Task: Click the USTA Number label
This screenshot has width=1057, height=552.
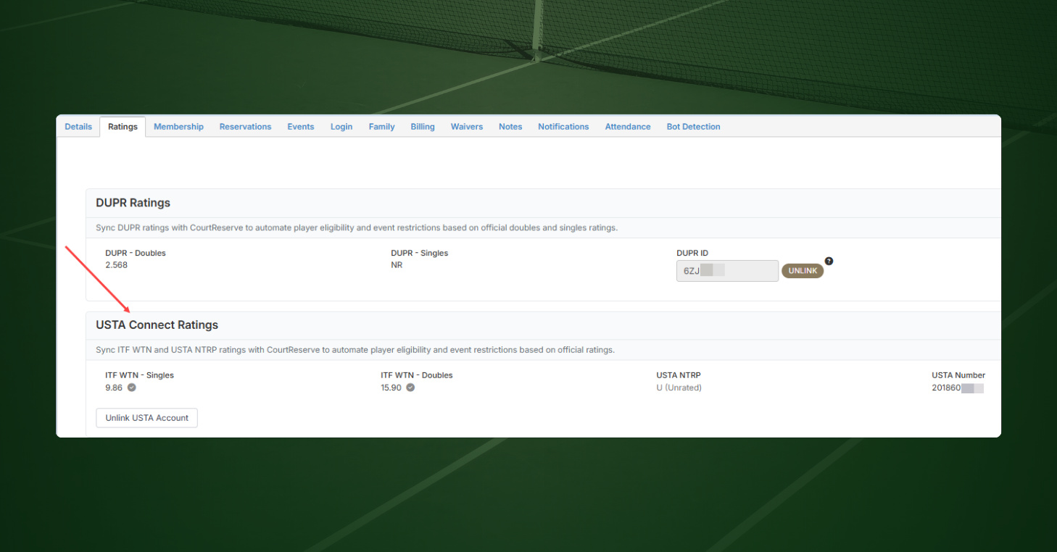Action: (x=958, y=375)
